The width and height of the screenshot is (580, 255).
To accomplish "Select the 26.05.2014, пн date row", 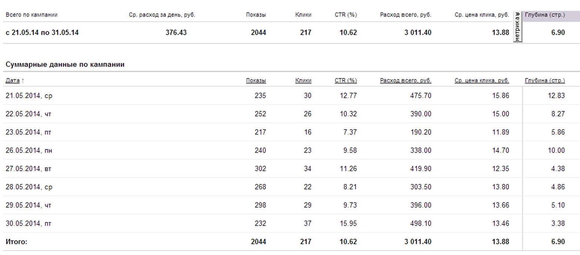I will 29,151.
